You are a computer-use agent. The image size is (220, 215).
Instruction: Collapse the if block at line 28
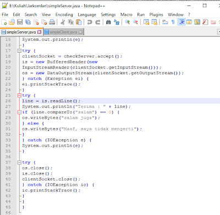[x=19, y=112]
